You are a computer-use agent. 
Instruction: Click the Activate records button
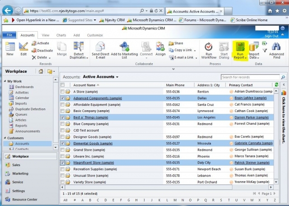[40, 43]
